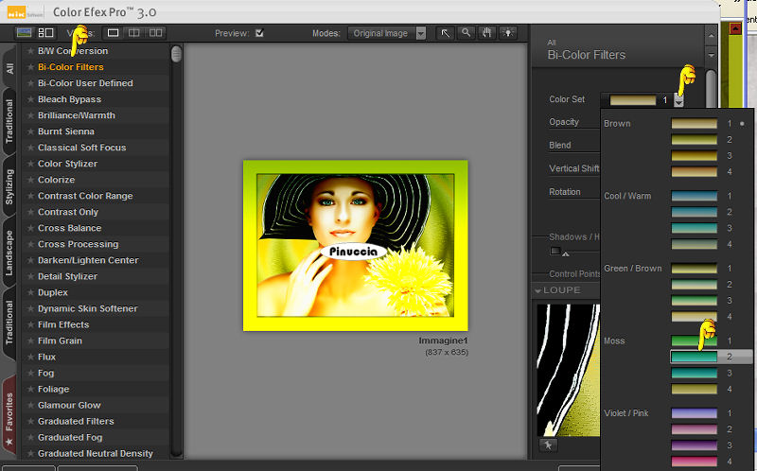Image resolution: width=757 pixels, height=471 pixels.
Task: Star the Burnt Sienna filter
Action: 30,131
